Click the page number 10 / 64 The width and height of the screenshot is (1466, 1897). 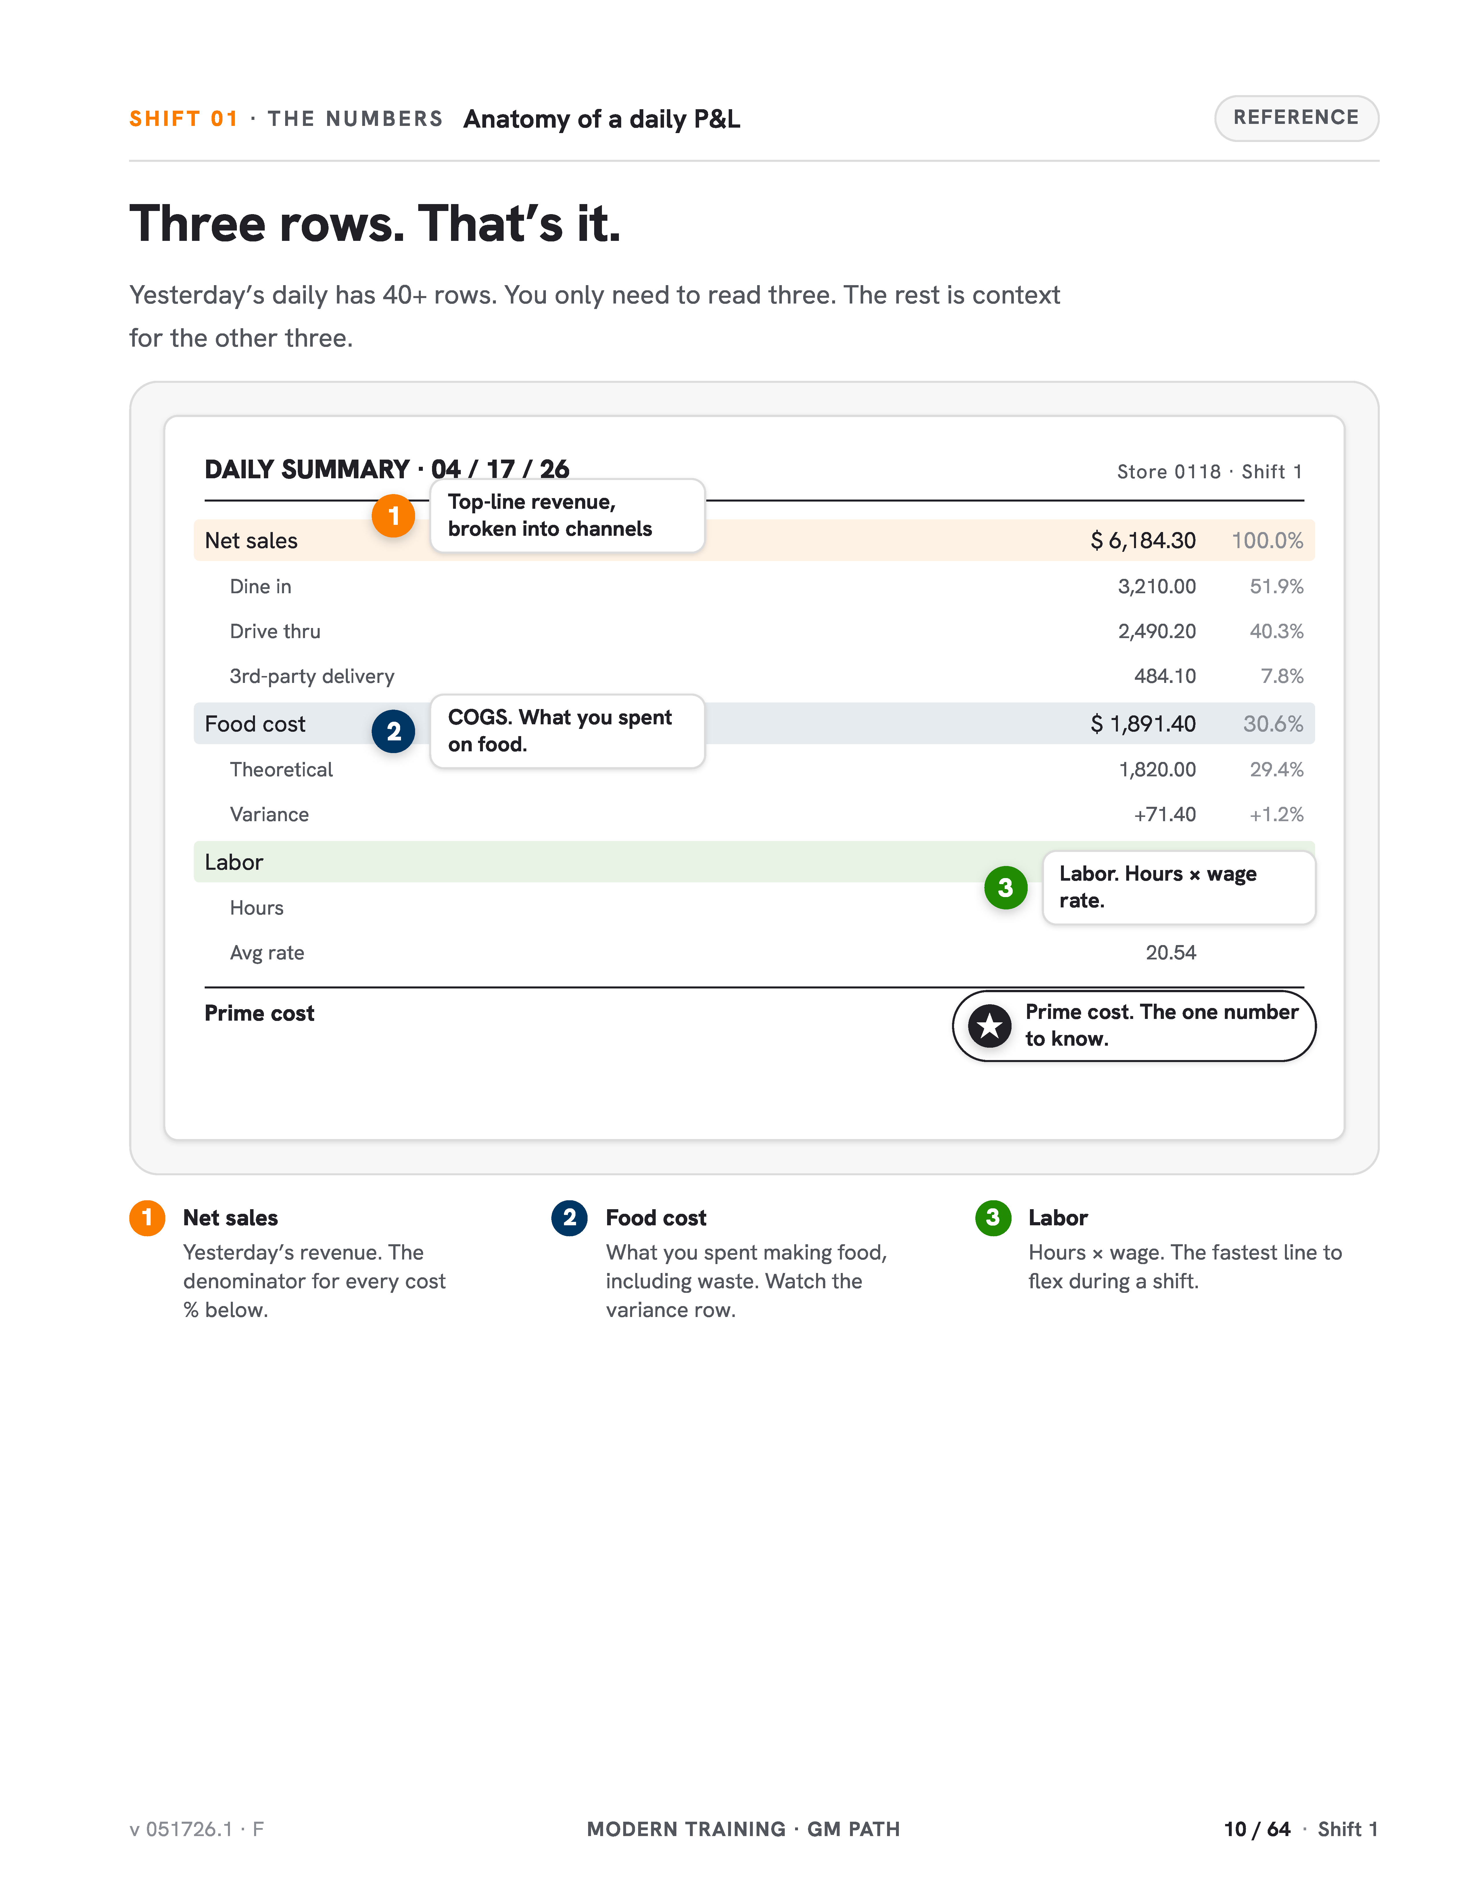coord(1257,1829)
